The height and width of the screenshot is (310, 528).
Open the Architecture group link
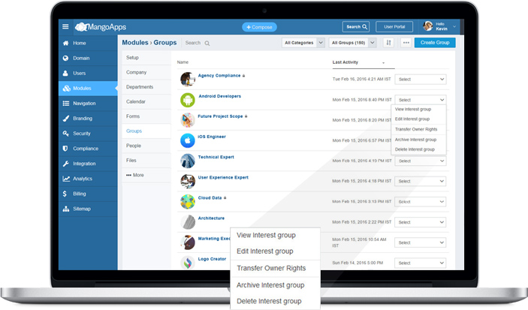point(211,218)
